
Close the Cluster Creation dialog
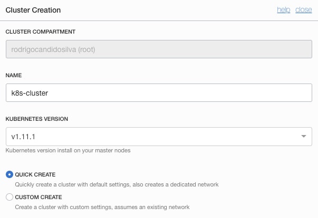pyautogui.click(x=303, y=10)
